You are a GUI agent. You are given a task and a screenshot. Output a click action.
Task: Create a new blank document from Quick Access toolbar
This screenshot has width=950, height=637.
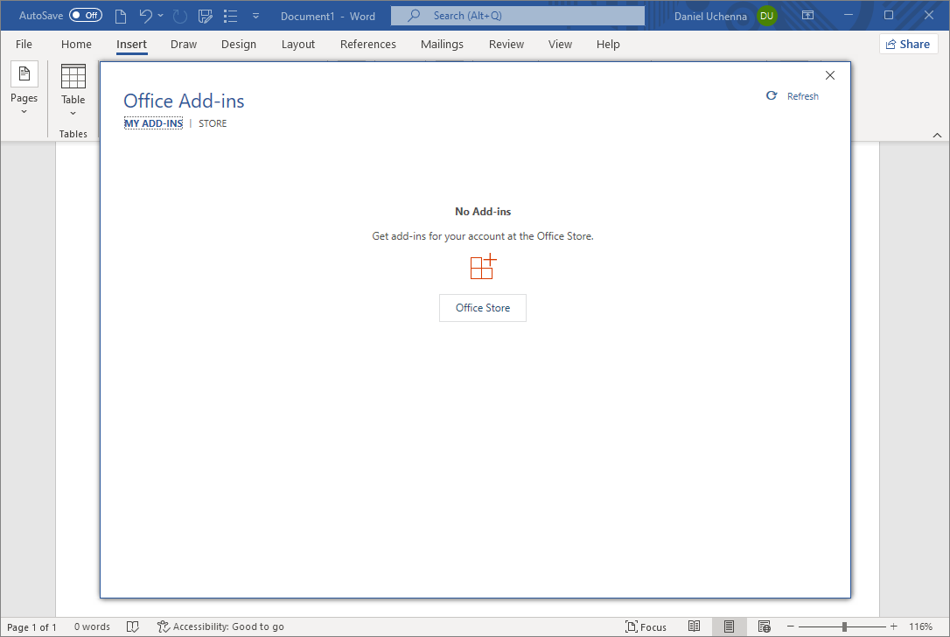[x=120, y=15]
